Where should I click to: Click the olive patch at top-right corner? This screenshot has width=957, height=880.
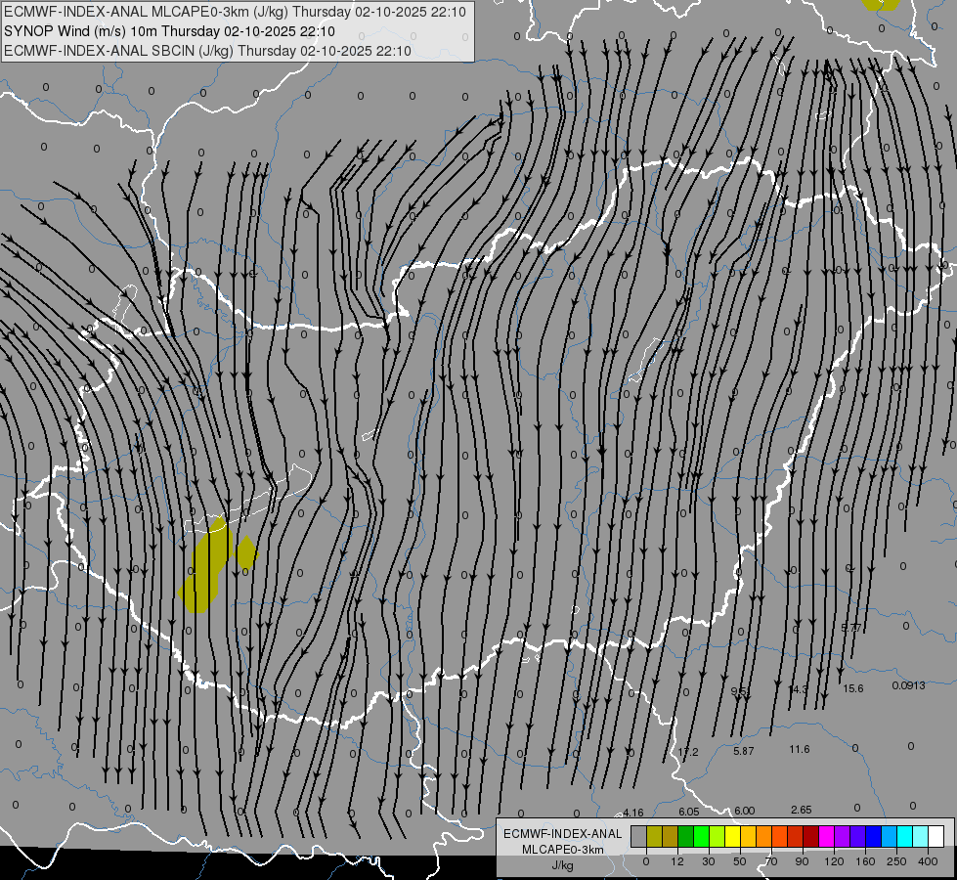click(x=880, y=4)
